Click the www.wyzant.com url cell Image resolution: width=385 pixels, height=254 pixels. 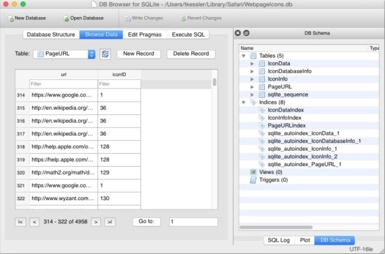coord(64,198)
